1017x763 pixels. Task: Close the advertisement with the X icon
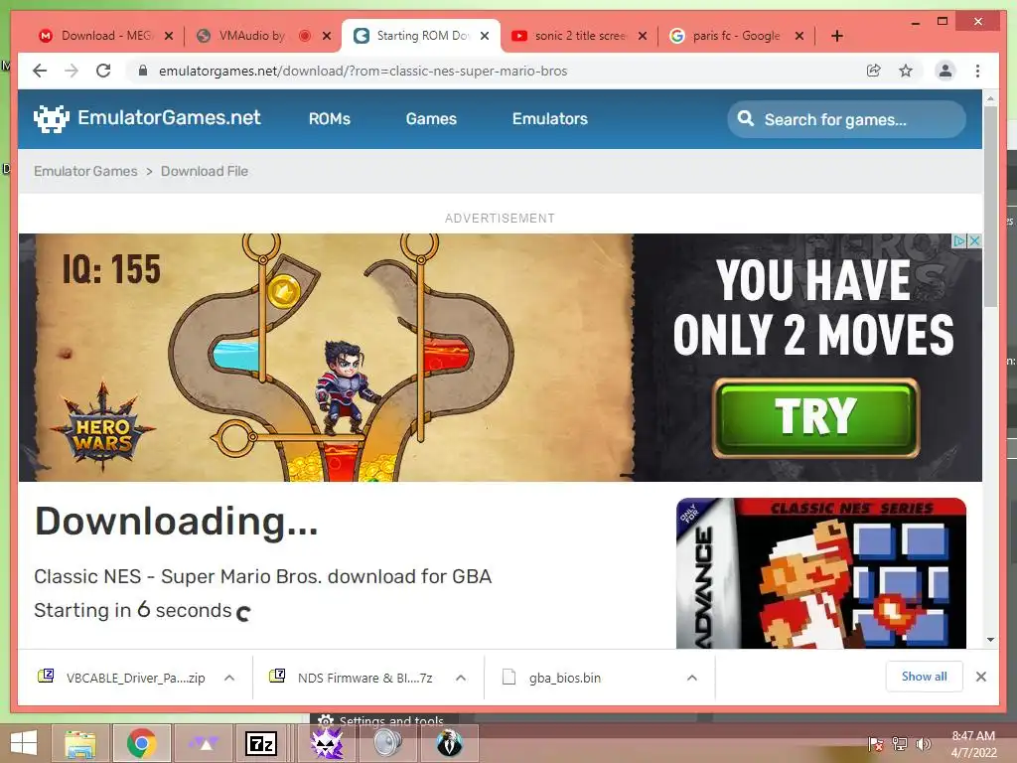(974, 240)
